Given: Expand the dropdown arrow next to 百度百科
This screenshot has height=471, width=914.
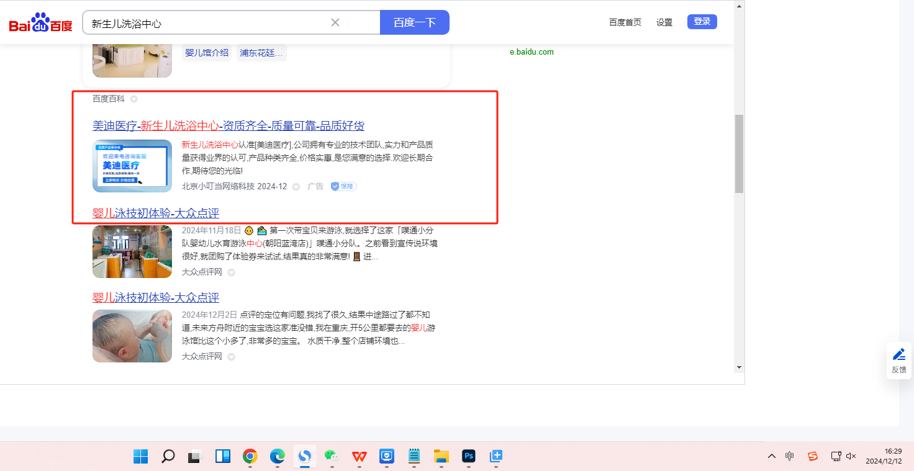Looking at the screenshot, I should point(133,99).
